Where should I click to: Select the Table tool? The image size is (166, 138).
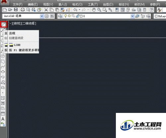pos(3,114)
